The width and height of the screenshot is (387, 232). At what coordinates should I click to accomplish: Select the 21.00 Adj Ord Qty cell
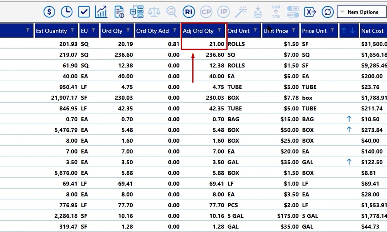(x=204, y=44)
